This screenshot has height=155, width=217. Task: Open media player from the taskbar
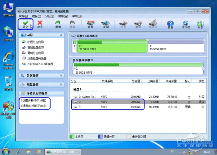click(x=39, y=152)
